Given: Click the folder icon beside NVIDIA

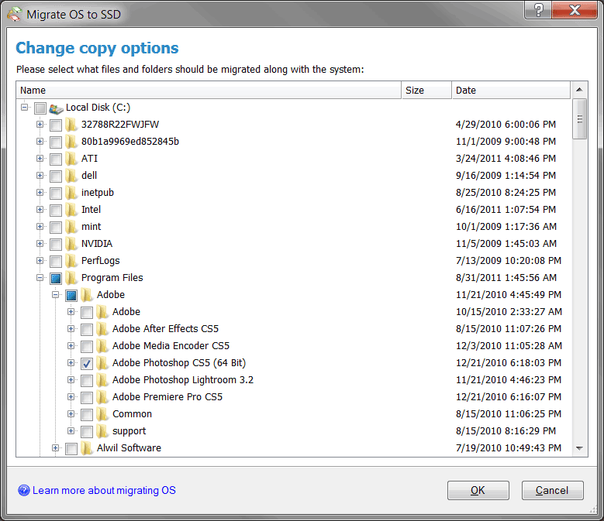Looking at the screenshot, I should [71, 244].
